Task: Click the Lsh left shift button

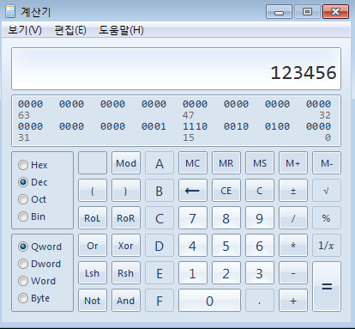Action: (93, 273)
